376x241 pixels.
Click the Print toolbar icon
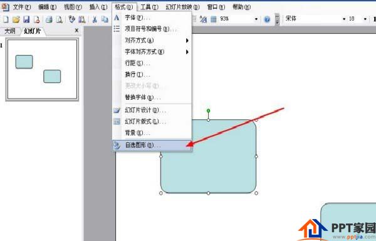pyautogui.click(x=49, y=19)
